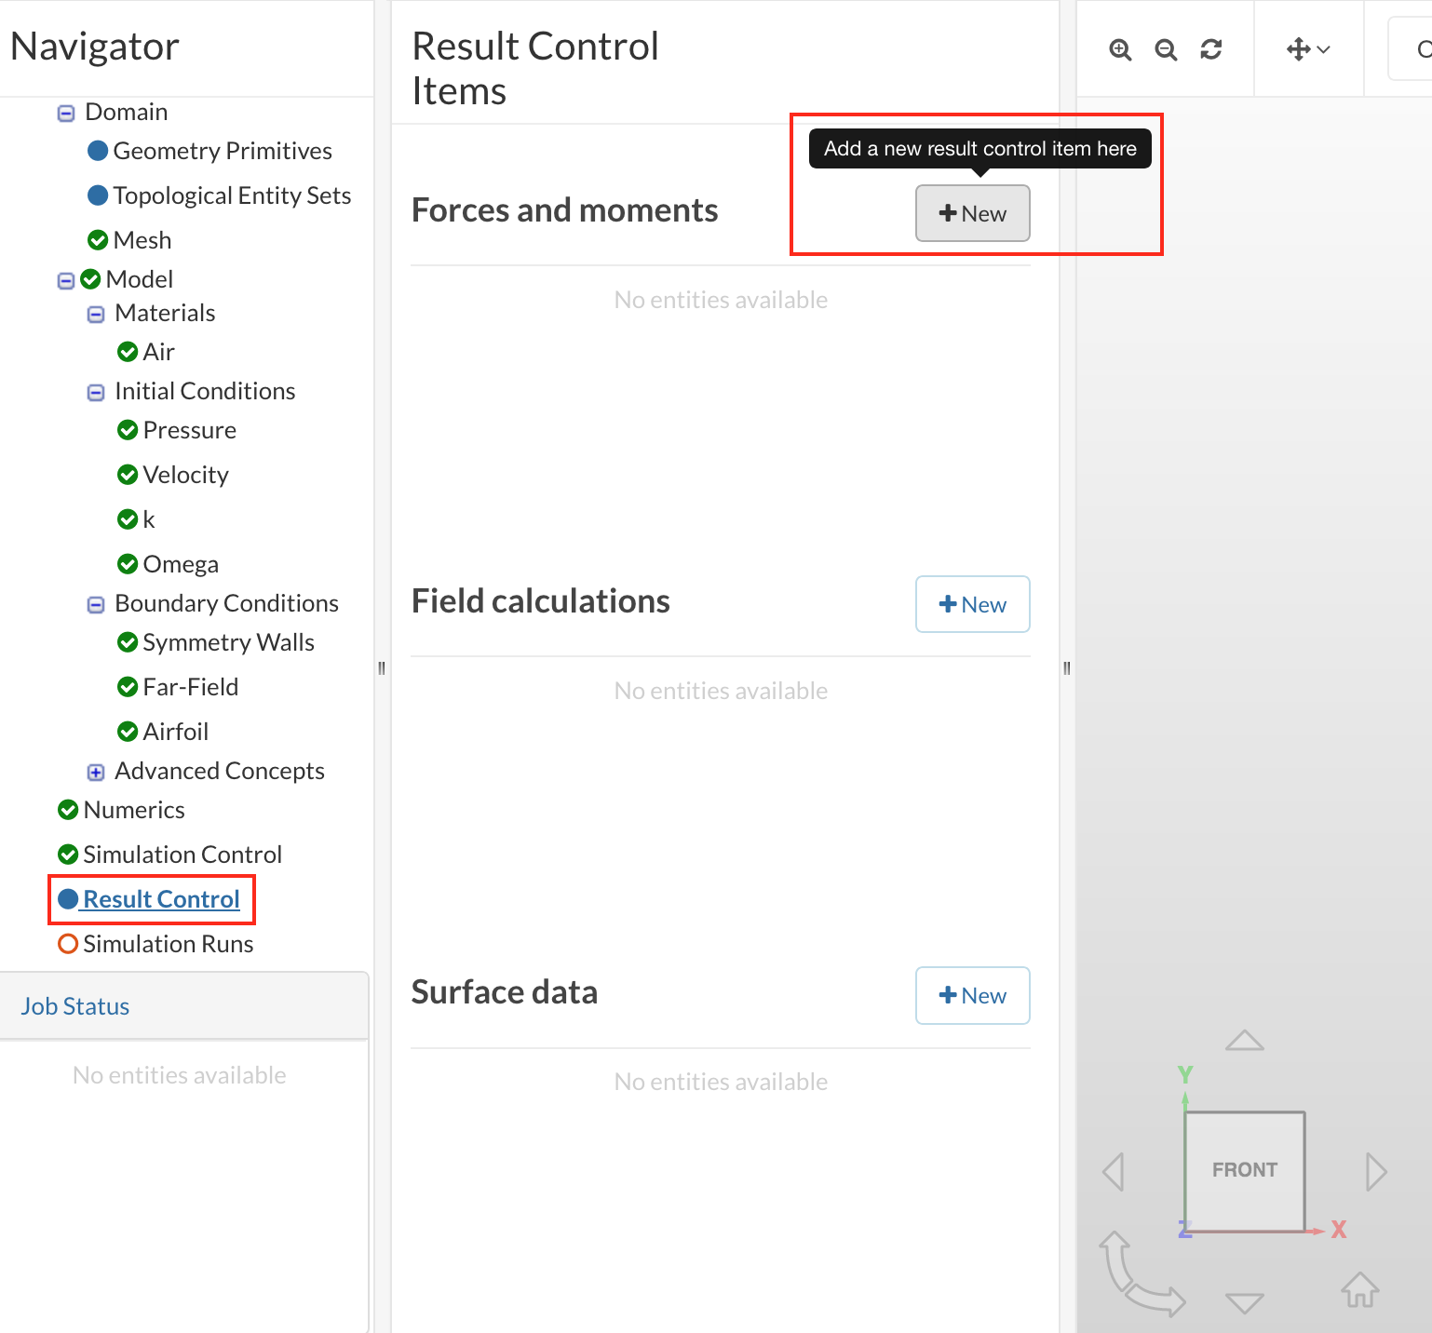This screenshot has height=1333, width=1432.
Task: Click the splitter handle beside the 3D viewer
Action: 1067,667
